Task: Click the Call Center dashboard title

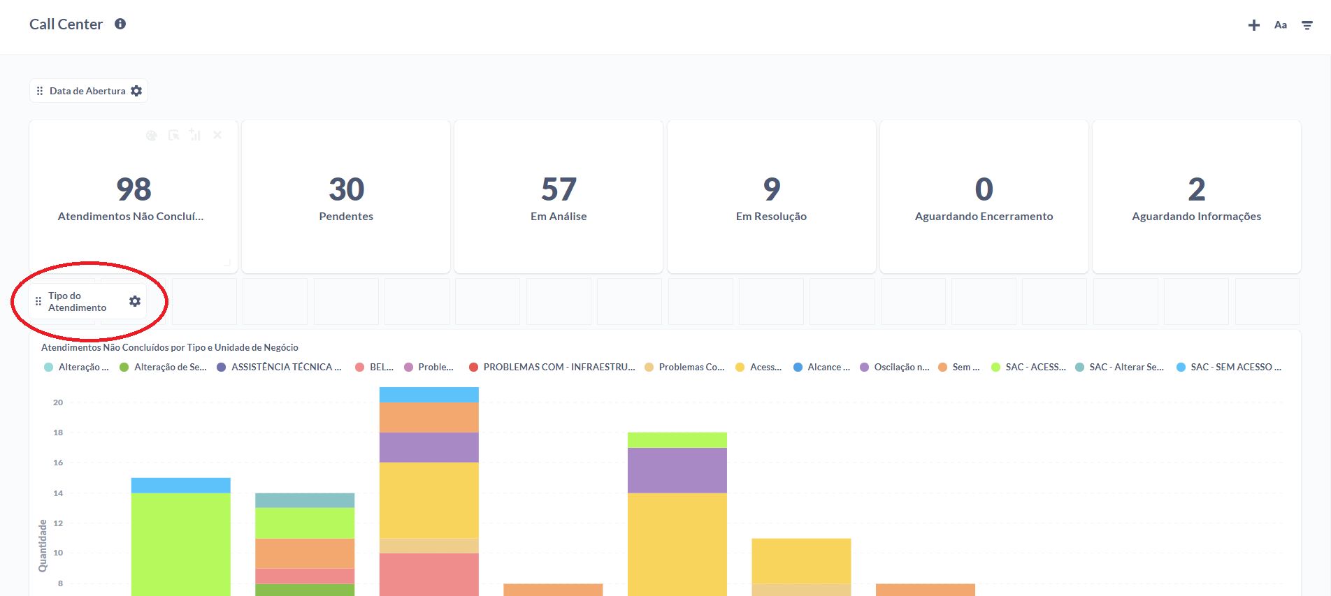Action: pos(66,24)
